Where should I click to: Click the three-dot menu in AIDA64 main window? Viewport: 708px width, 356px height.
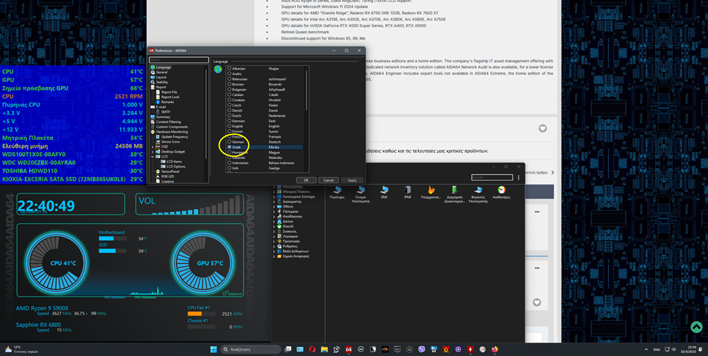[518, 177]
